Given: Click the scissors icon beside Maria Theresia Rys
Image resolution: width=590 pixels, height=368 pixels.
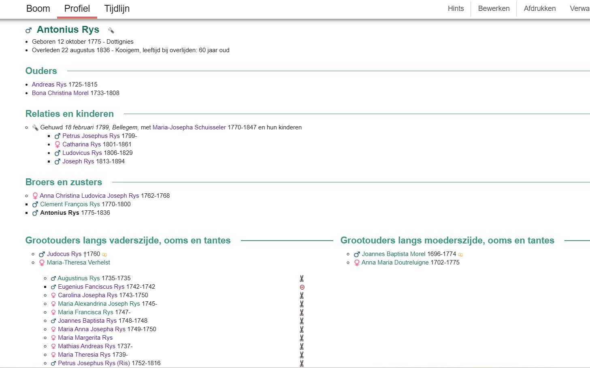Looking at the screenshot, I should [x=302, y=355].
